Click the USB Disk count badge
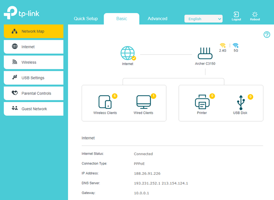 pyautogui.click(x=250, y=97)
